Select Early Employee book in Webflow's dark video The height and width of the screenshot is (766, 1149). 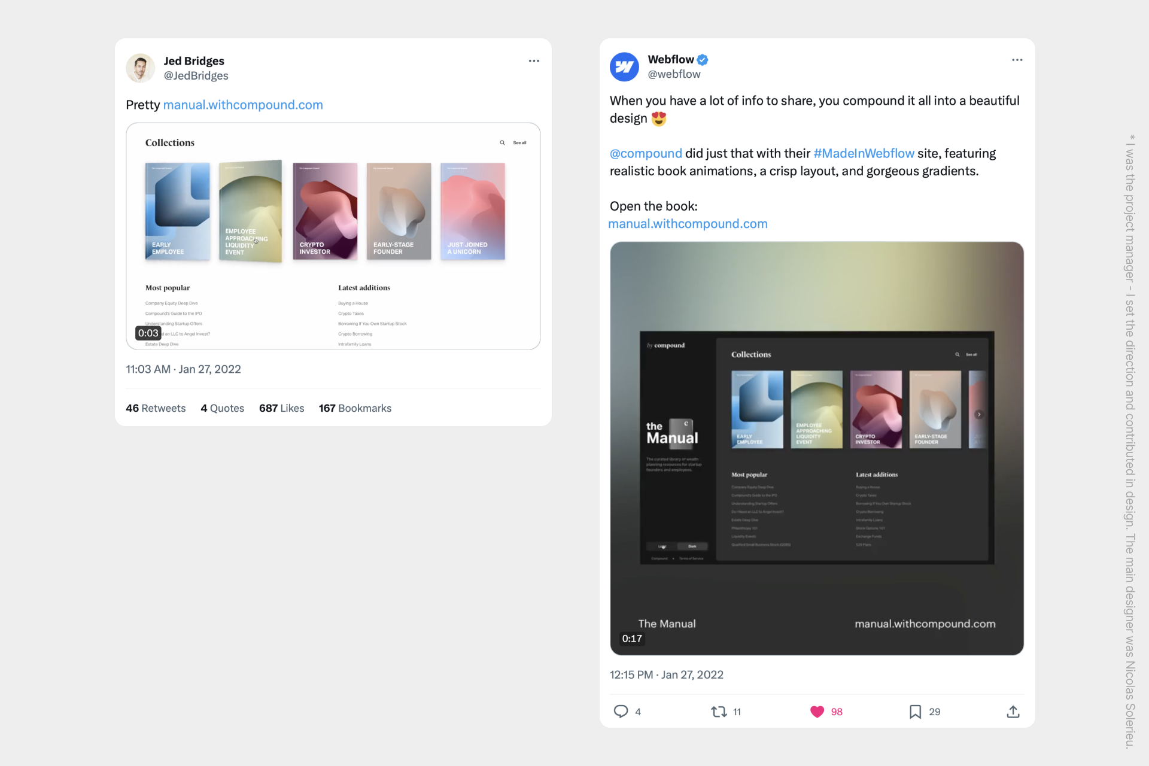pos(757,409)
